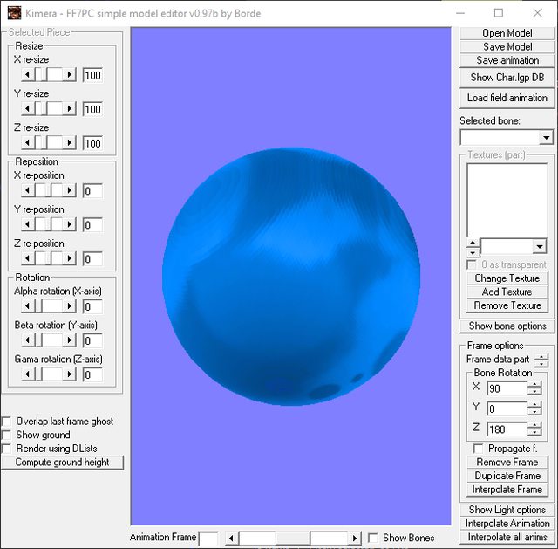Click Open Model button

[507, 33]
